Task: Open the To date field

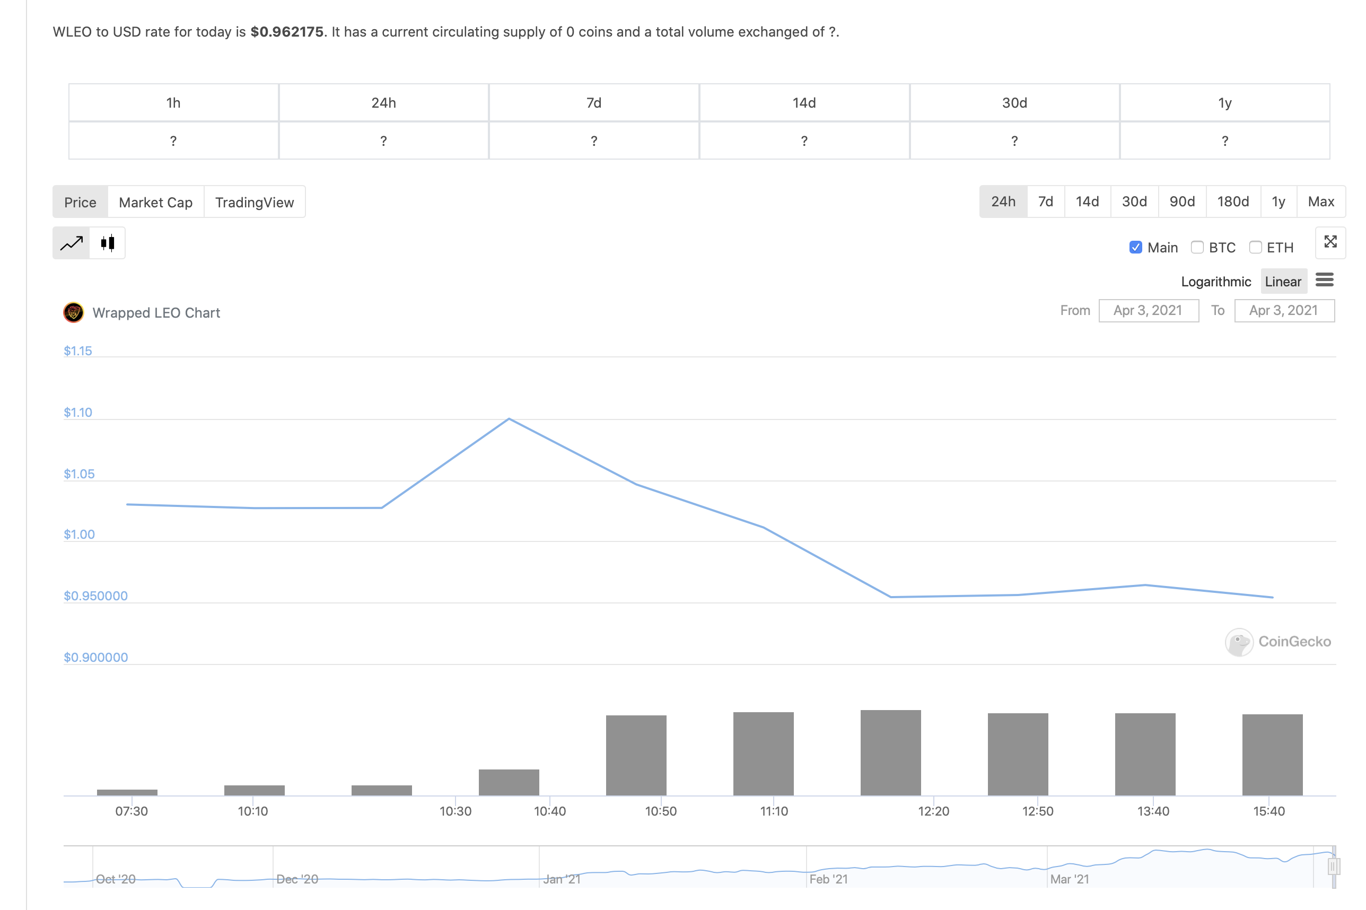Action: coord(1284,310)
